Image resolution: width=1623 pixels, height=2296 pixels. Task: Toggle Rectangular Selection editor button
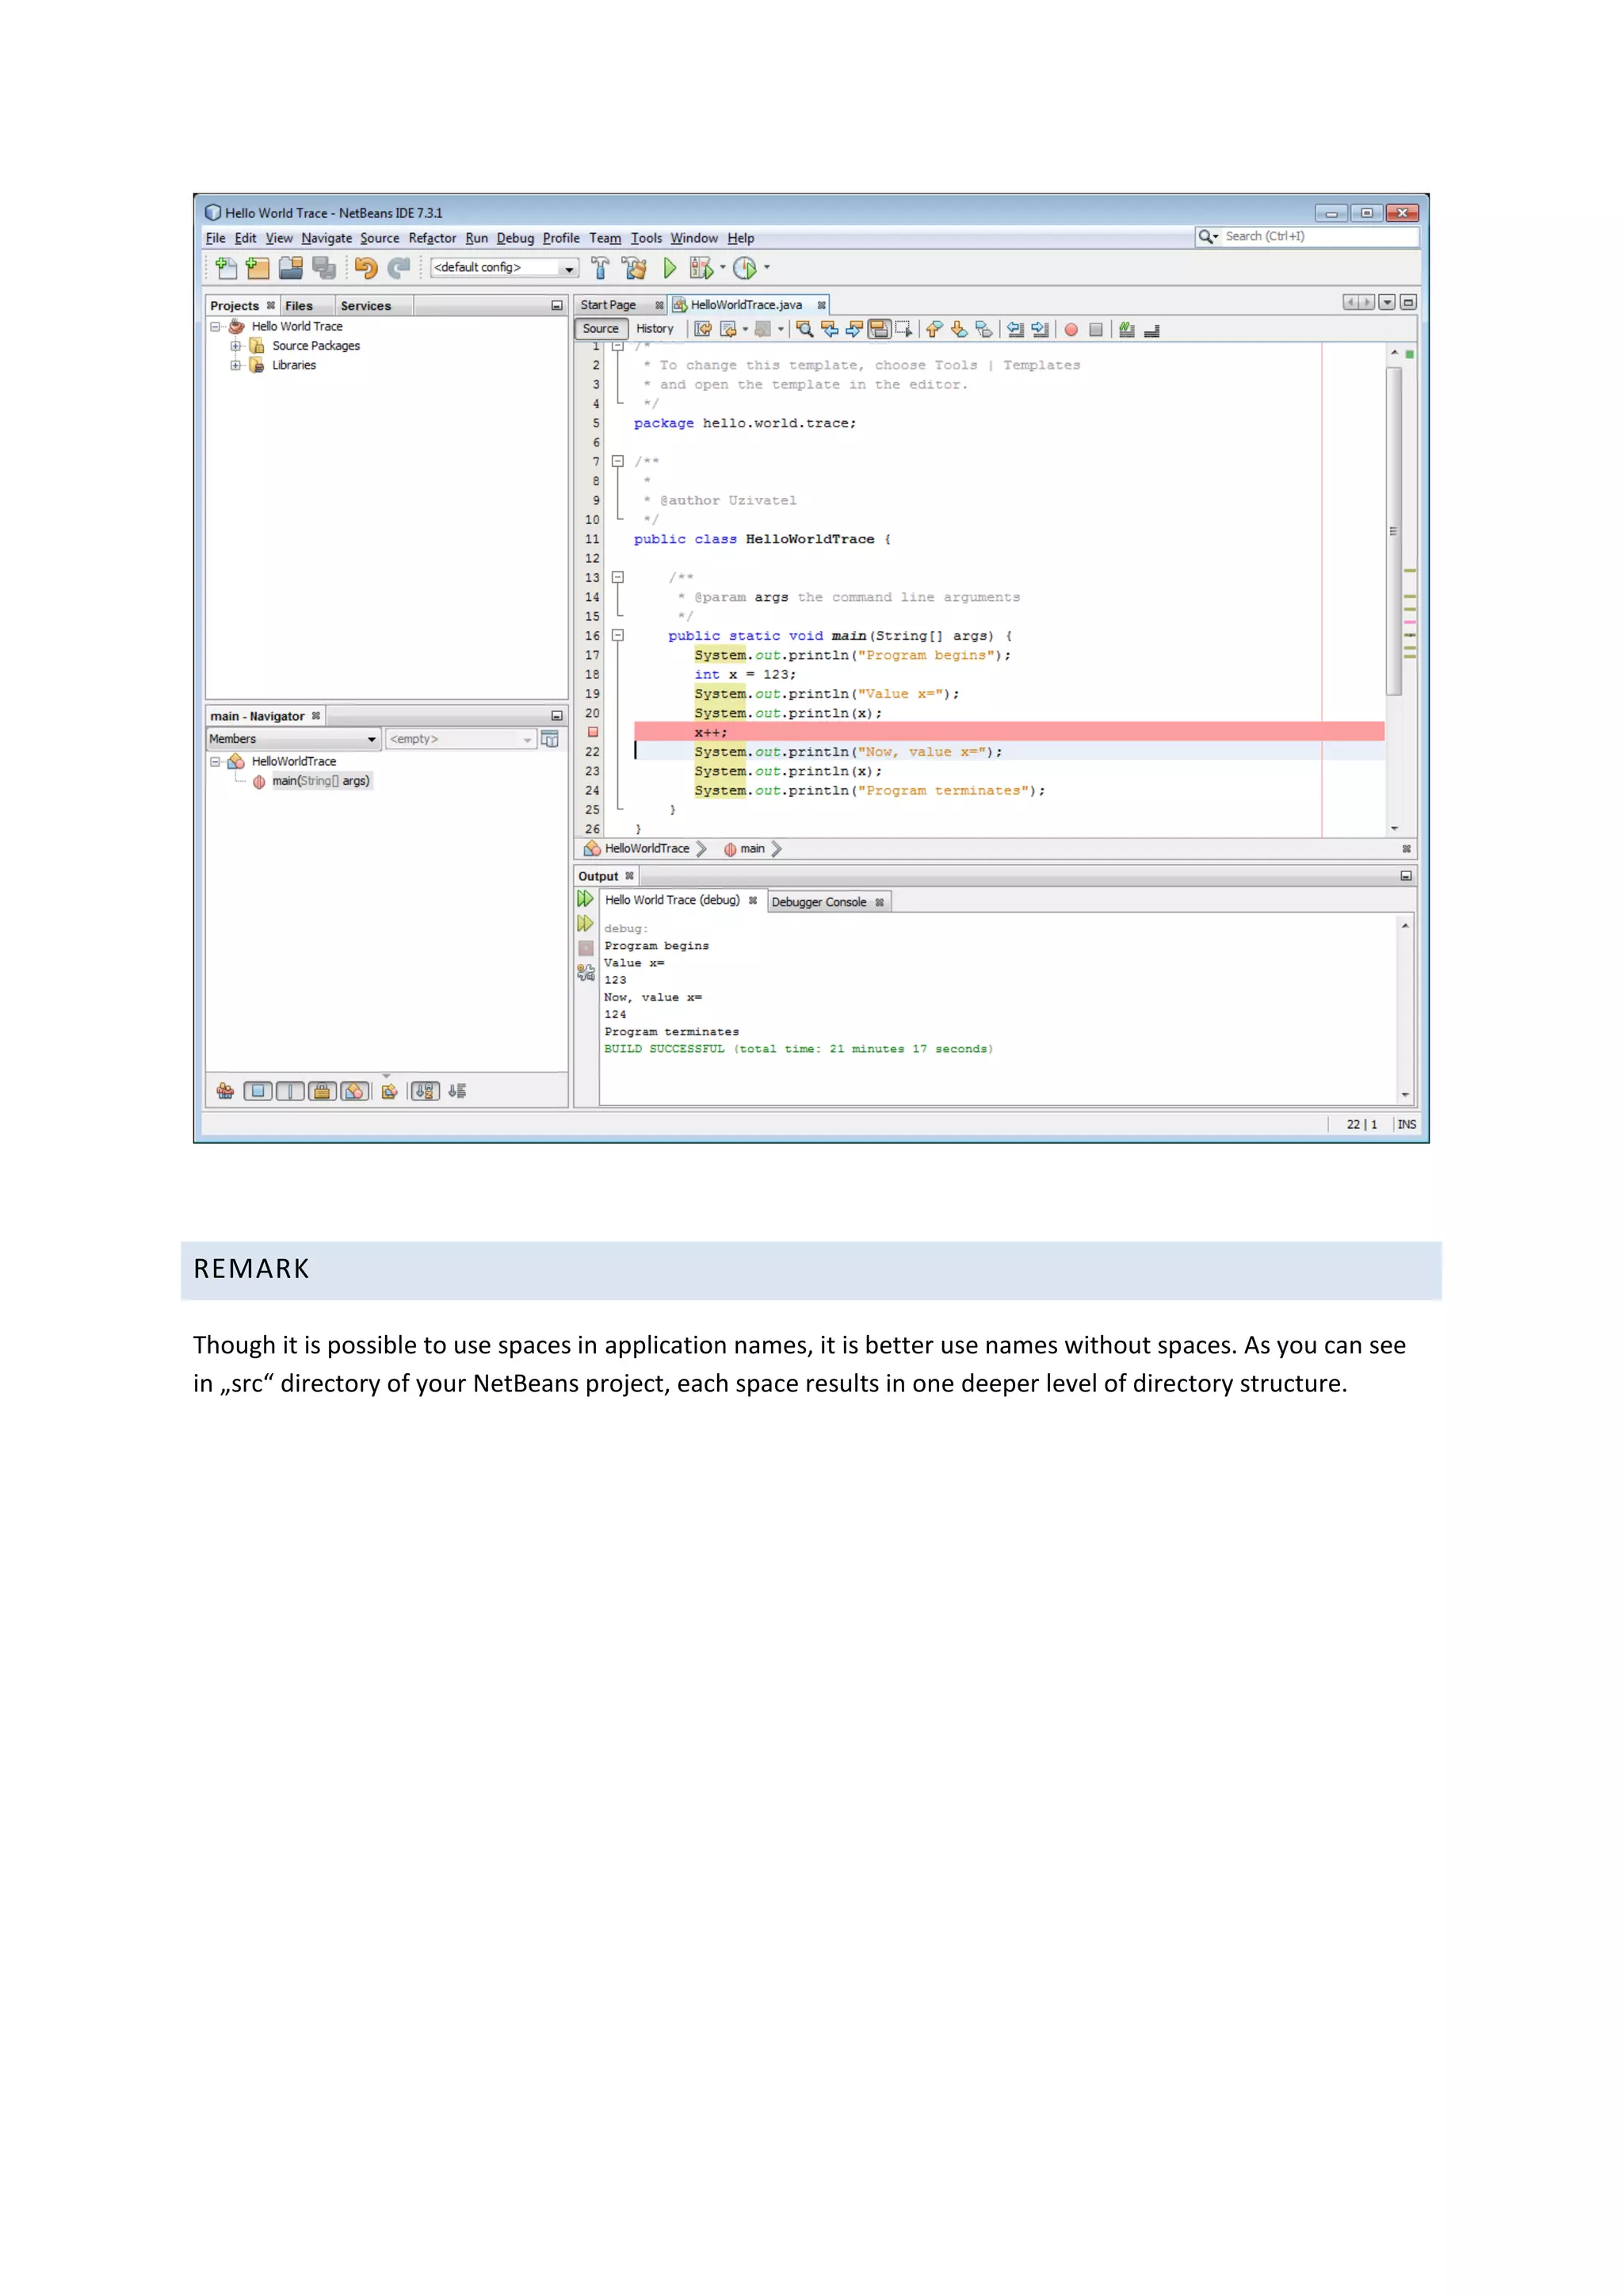pyautogui.click(x=904, y=329)
